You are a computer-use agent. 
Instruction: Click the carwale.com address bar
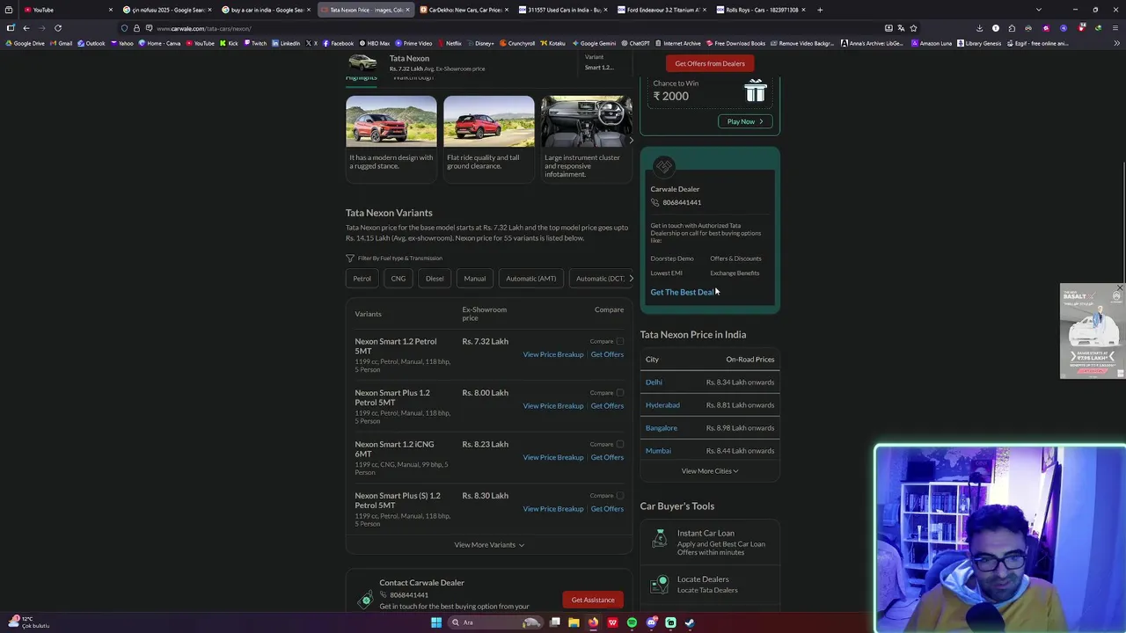[519, 28]
